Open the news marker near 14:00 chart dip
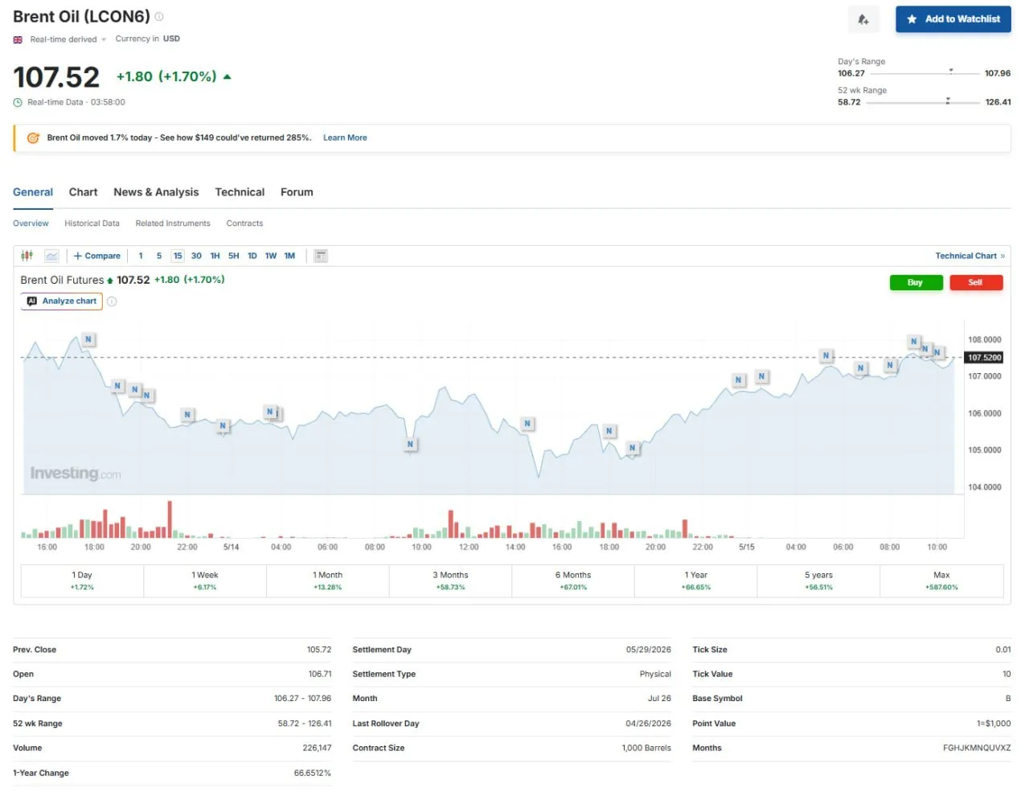Image resolution: width=1029 pixels, height=792 pixels. click(x=527, y=424)
